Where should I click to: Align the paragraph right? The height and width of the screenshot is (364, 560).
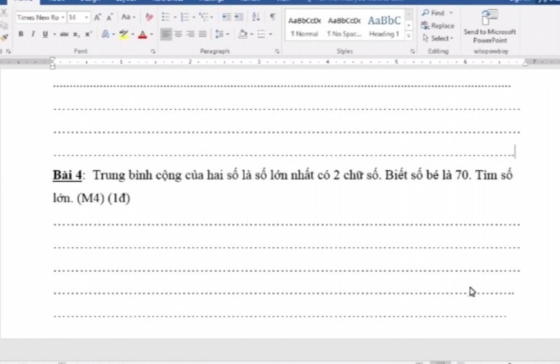pos(190,34)
